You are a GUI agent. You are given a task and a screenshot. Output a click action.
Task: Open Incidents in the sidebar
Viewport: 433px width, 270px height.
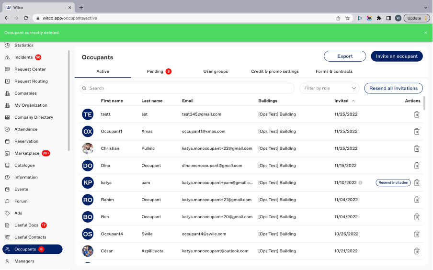pyautogui.click(x=23, y=57)
